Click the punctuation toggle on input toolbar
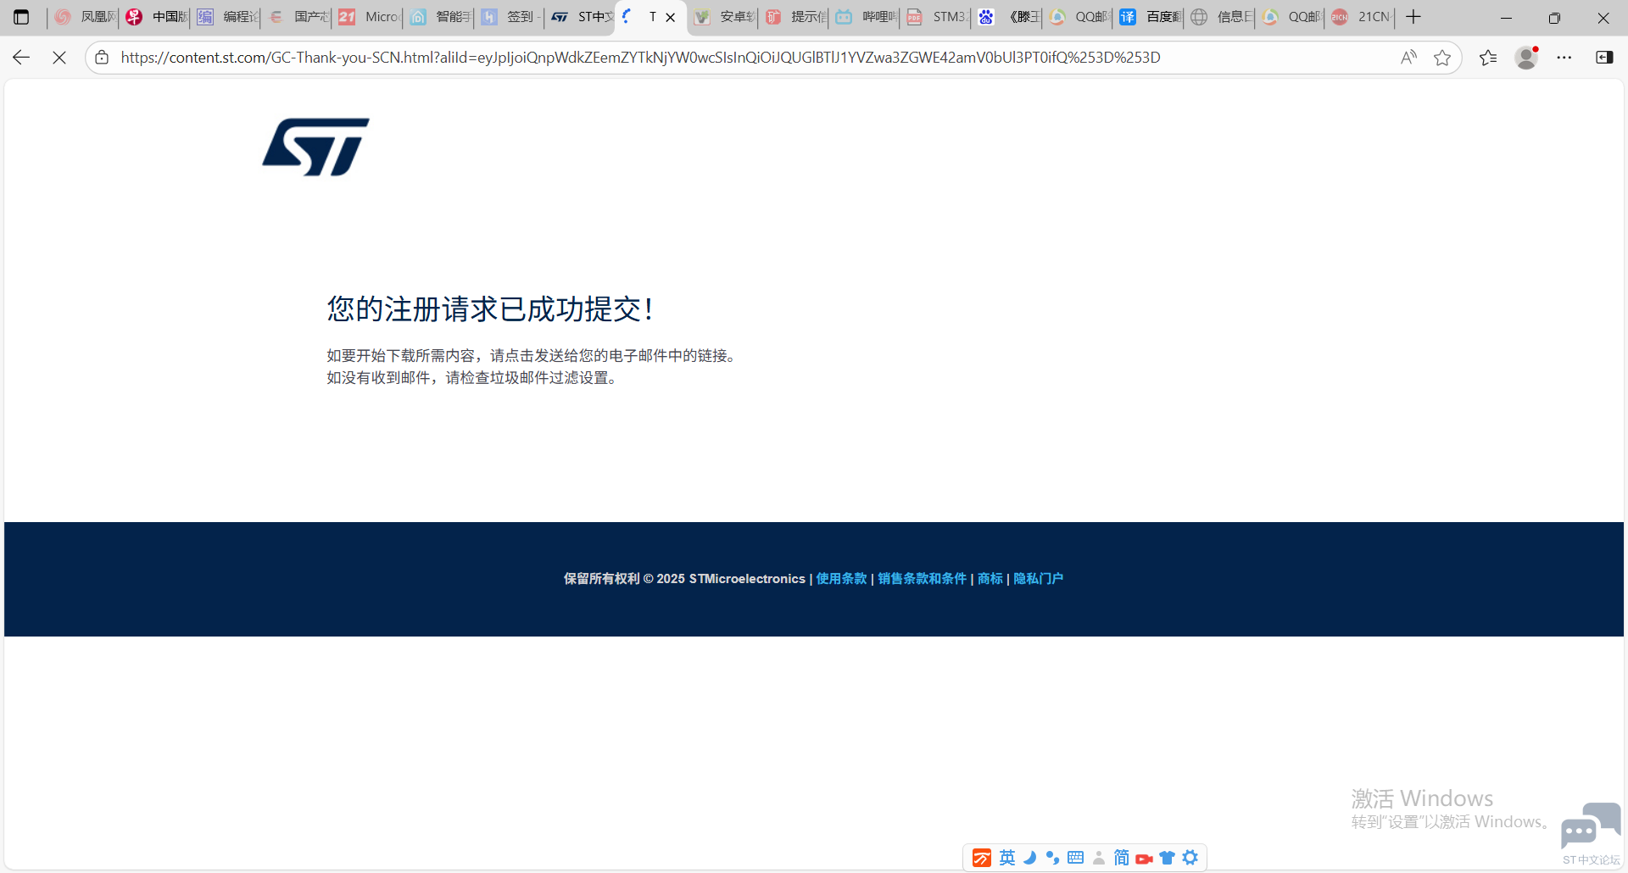 point(1053,858)
